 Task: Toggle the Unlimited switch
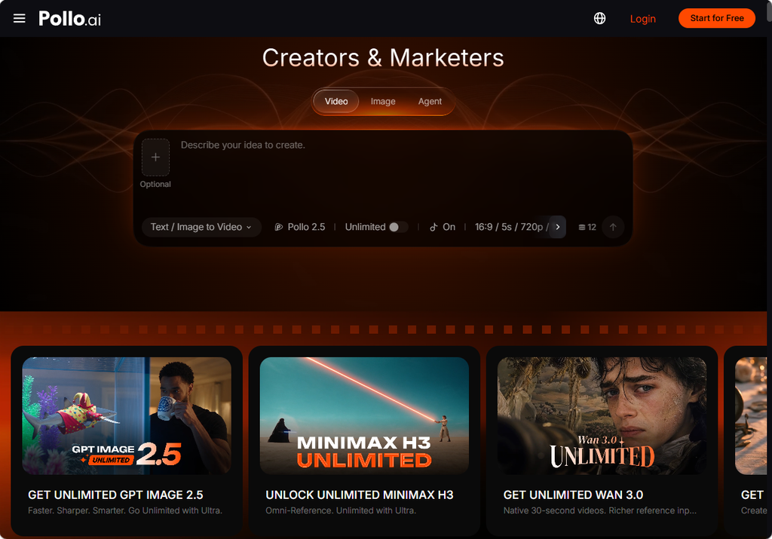[x=398, y=227]
